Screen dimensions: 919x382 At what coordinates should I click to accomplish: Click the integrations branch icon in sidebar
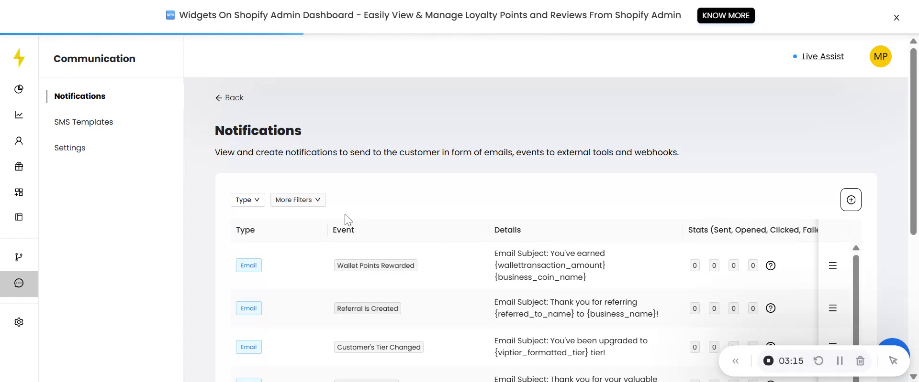click(x=19, y=257)
